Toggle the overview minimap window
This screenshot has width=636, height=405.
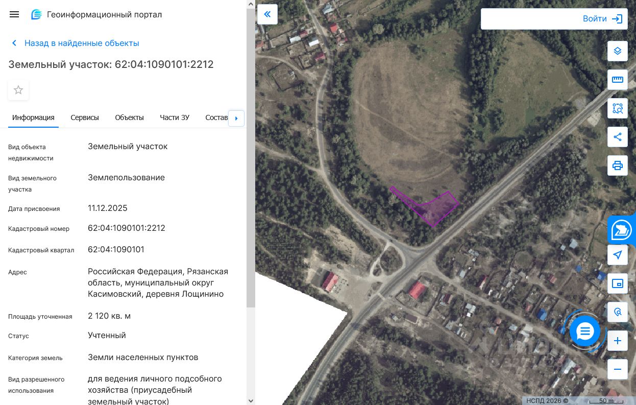[x=618, y=283]
